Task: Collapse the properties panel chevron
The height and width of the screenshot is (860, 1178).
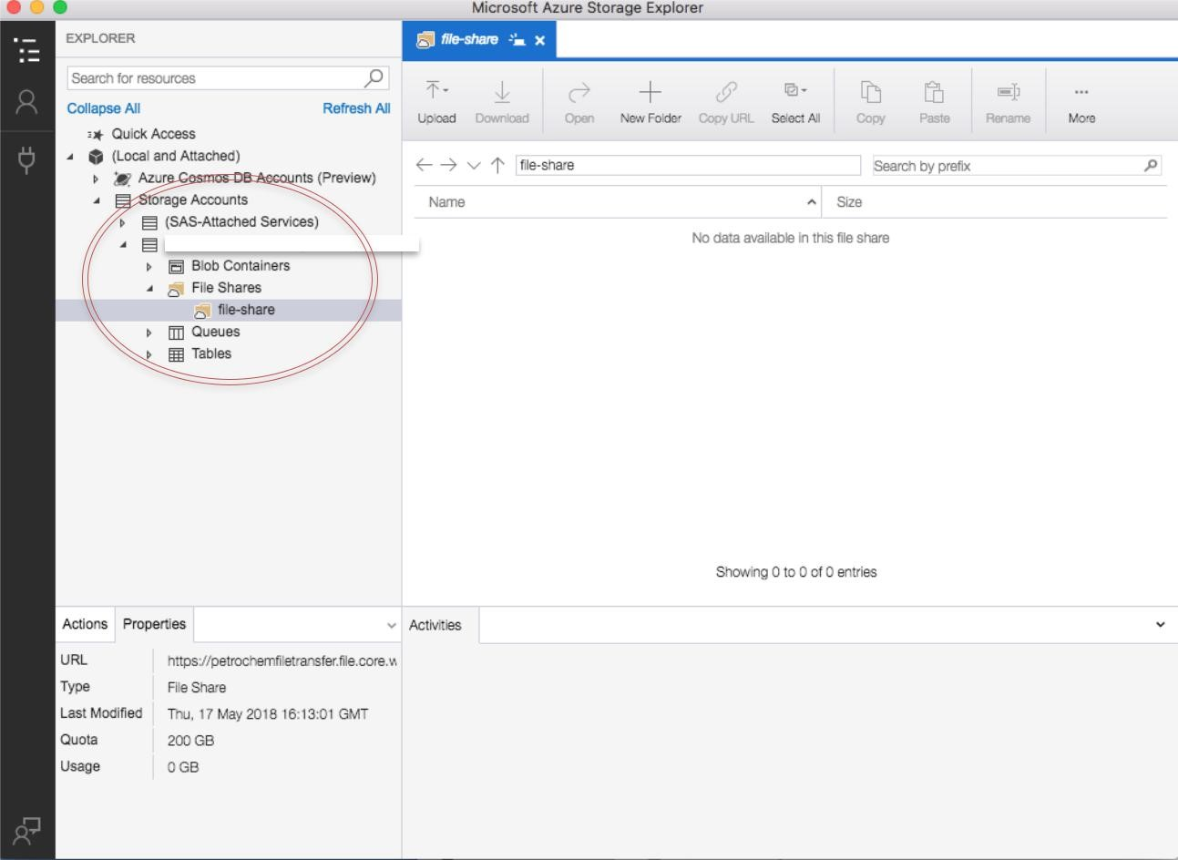Action: (x=391, y=626)
